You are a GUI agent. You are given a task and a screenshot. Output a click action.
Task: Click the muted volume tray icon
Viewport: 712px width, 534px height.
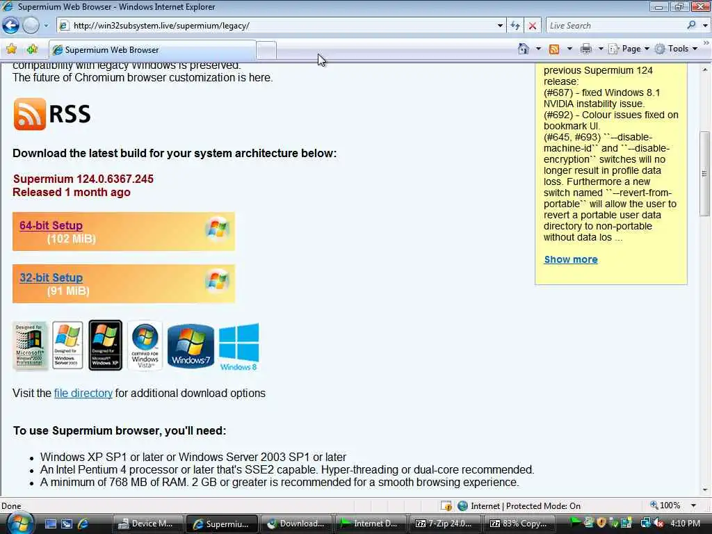click(x=659, y=523)
